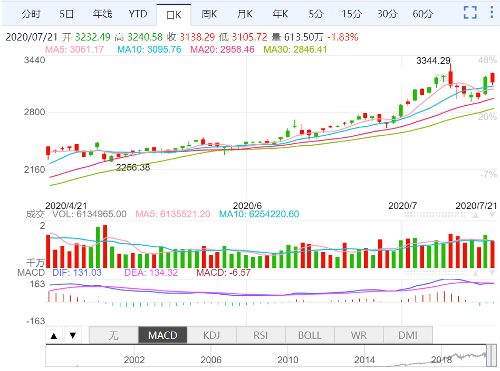This screenshot has height=371, width=500.
Task: Click the down arrow indicator button
Action: click(x=73, y=335)
